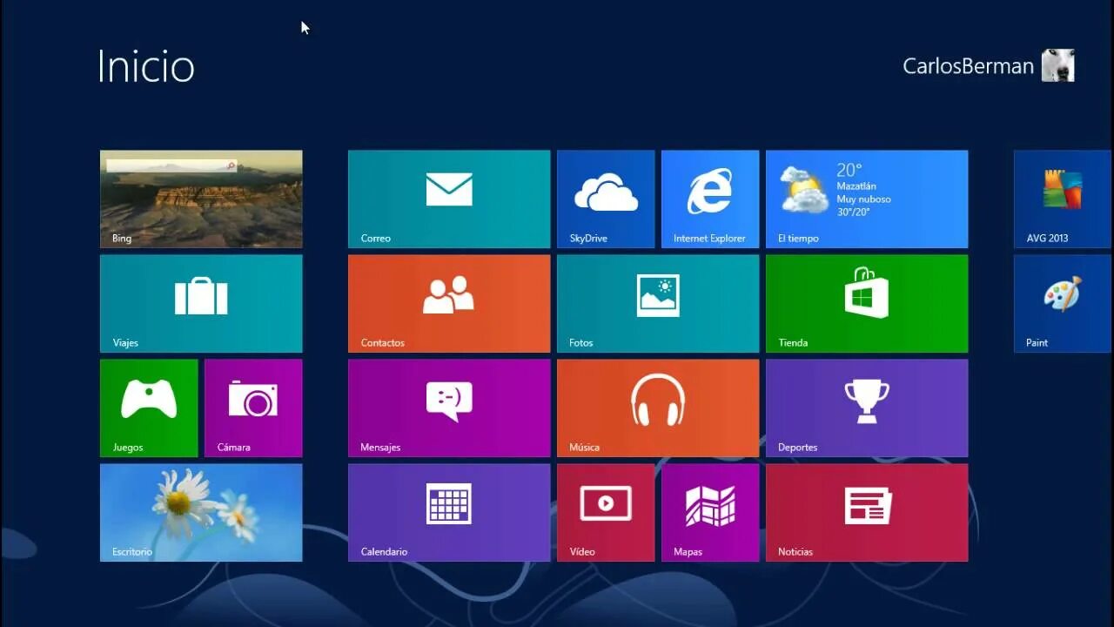Open the El tiempo weather tile
Viewport: 1114px width, 627px height.
click(867, 199)
